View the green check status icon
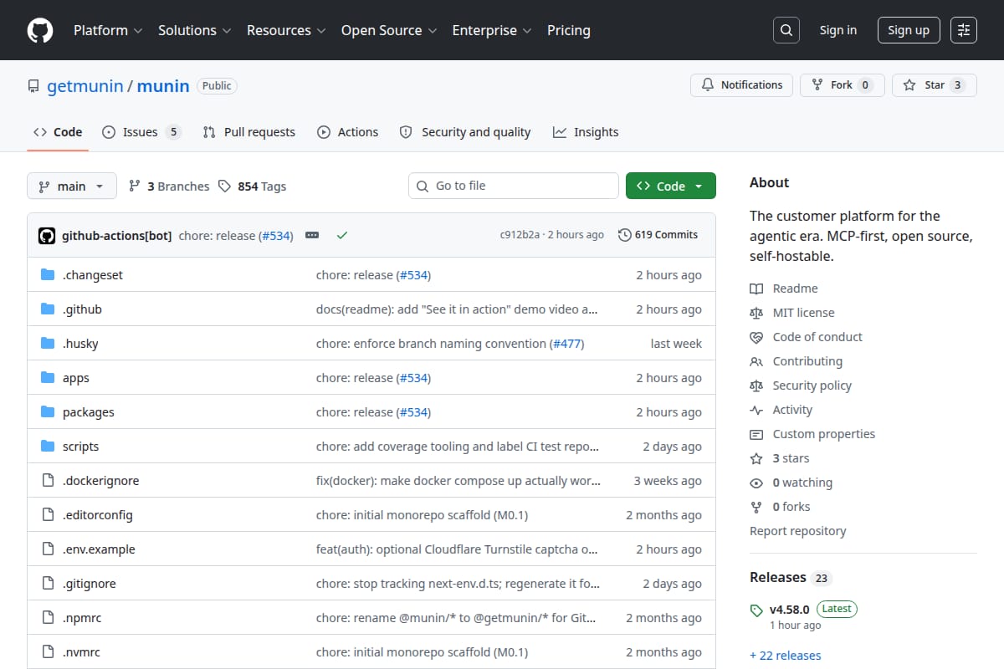 (341, 236)
